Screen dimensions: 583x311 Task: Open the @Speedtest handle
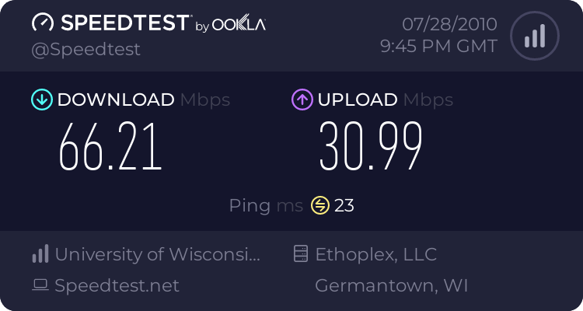click(86, 50)
